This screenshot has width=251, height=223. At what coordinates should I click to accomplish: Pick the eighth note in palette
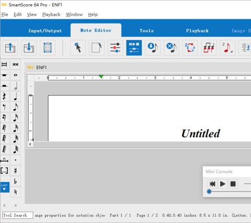click(16, 107)
